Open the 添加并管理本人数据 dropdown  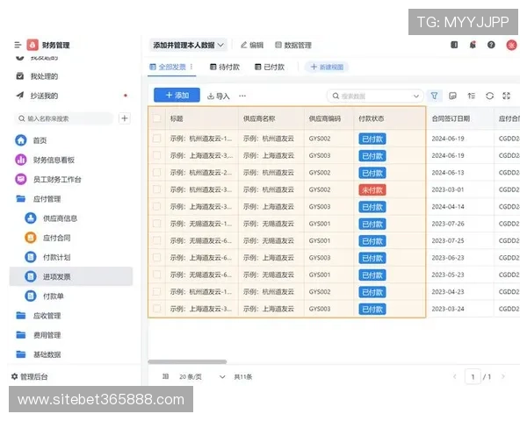point(188,45)
